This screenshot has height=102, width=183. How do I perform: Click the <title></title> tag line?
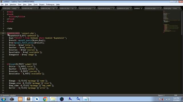[17, 17]
